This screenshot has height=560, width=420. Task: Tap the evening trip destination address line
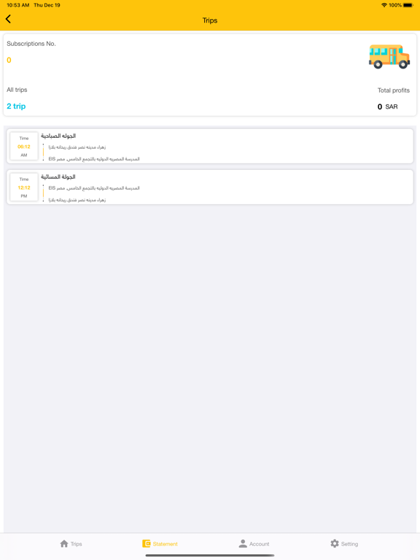pyautogui.click(x=77, y=200)
